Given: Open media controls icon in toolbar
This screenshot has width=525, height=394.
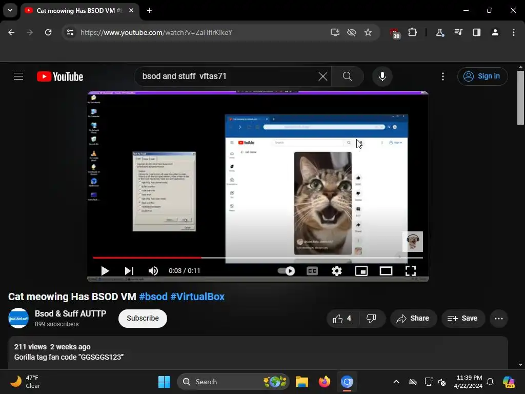Looking at the screenshot, I should [458, 32].
